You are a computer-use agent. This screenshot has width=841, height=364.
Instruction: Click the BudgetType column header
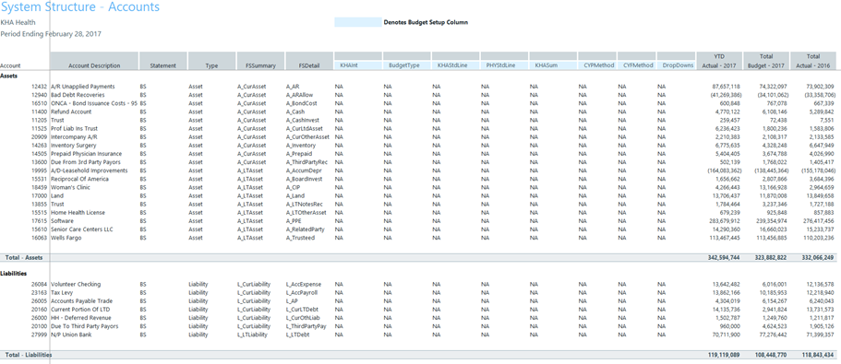pos(406,65)
